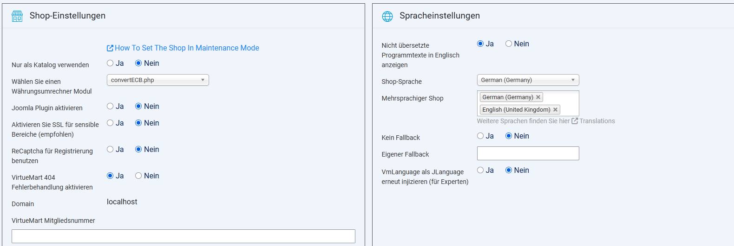Select Ja for Aktivieren Sie SSL
Image resolution: width=734 pixels, height=246 pixels.
coord(110,123)
